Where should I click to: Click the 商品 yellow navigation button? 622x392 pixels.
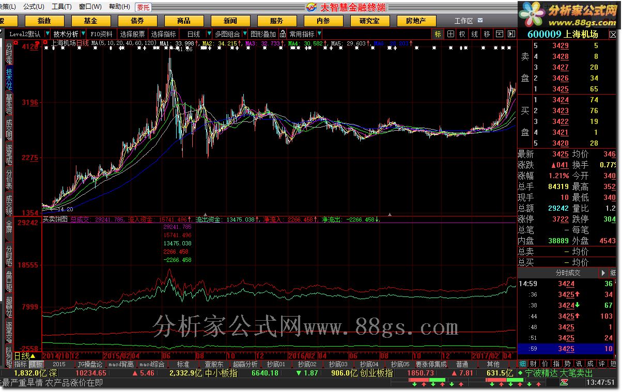tap(184, 21)
